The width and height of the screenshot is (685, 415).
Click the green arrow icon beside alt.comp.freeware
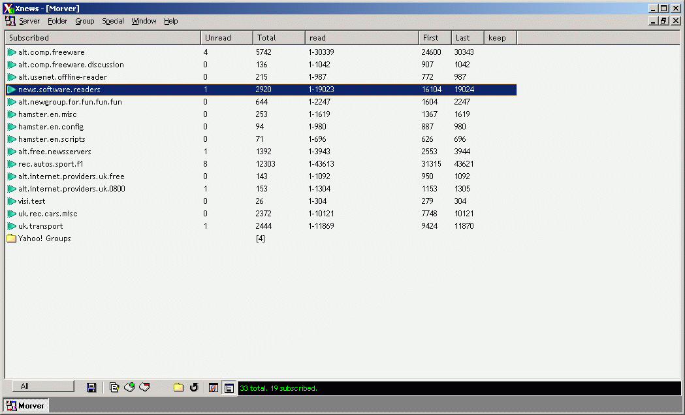coord(12,52)
